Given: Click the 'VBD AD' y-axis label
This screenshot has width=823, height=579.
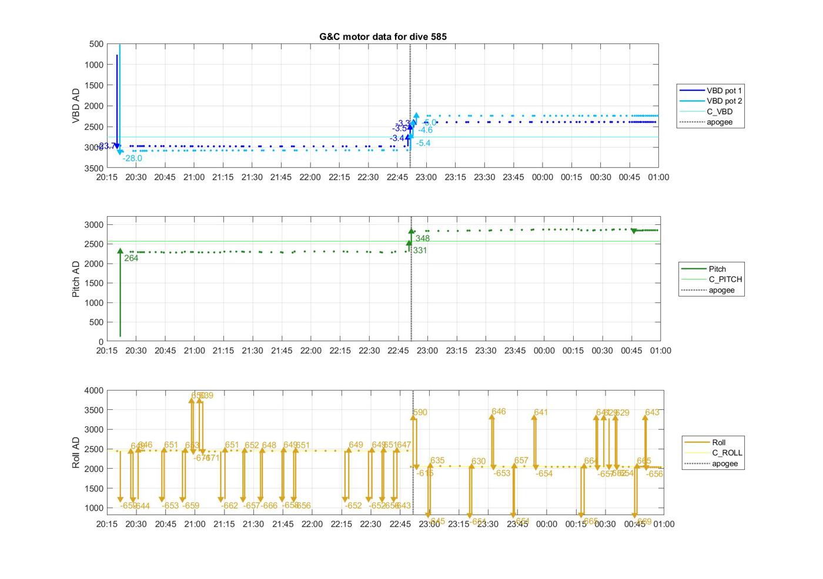Looking at the screenshot, I should pos(76,106).
